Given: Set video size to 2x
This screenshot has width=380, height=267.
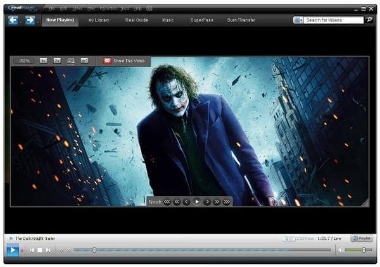Looking at the screenshot, I should point(57,61).
